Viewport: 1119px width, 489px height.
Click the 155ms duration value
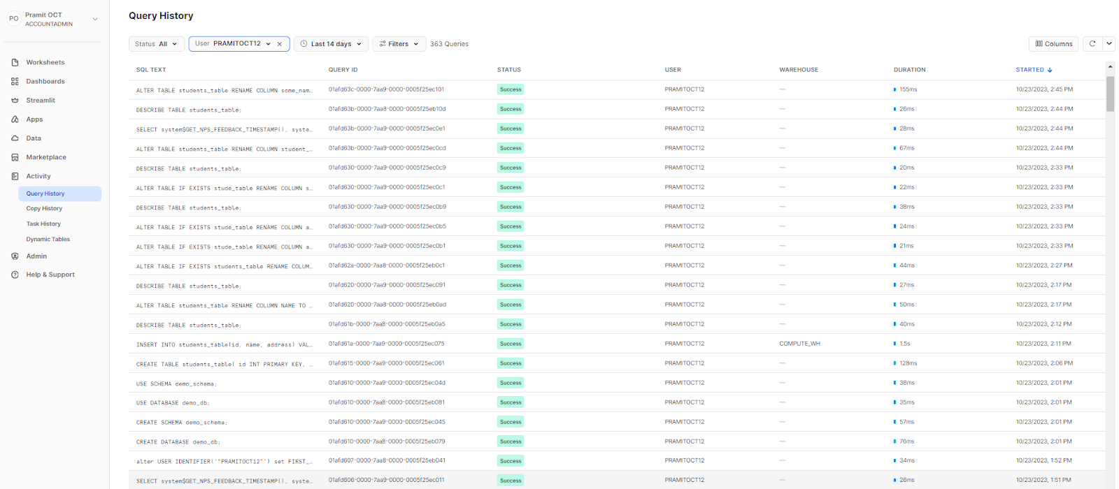908,89
